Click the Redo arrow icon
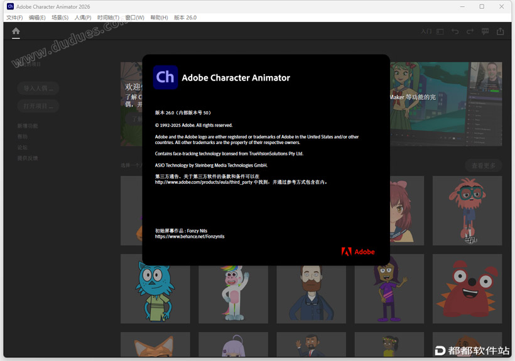This screenshot has width=515, height=361. point(470,31)
